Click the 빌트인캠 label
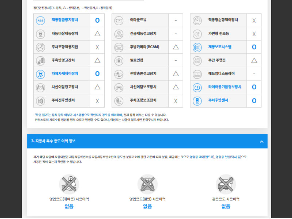 [x=137, y=60]
